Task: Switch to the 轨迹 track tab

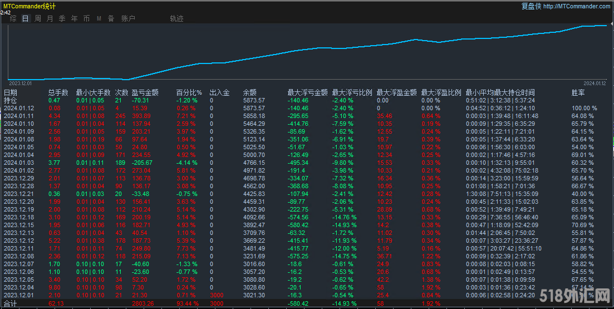Action: click(x=176, y=18)
